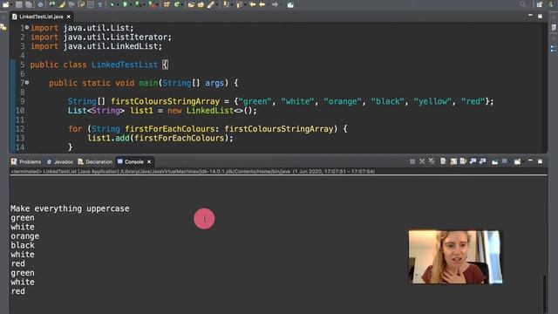This screenshot has height=314, width=558.
Task: Click Previous Annotation toolbar icon
Action: pos(238,4)
